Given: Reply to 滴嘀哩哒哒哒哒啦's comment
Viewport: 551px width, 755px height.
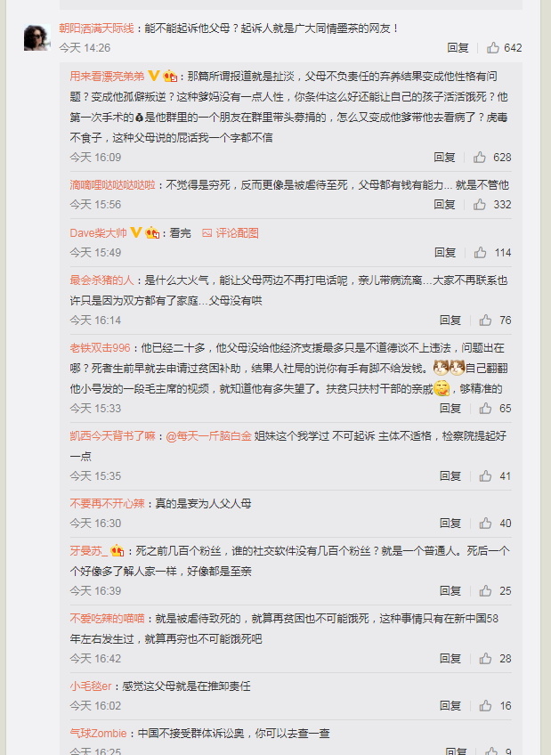Looking at the screenshot, I should [445, 205].
